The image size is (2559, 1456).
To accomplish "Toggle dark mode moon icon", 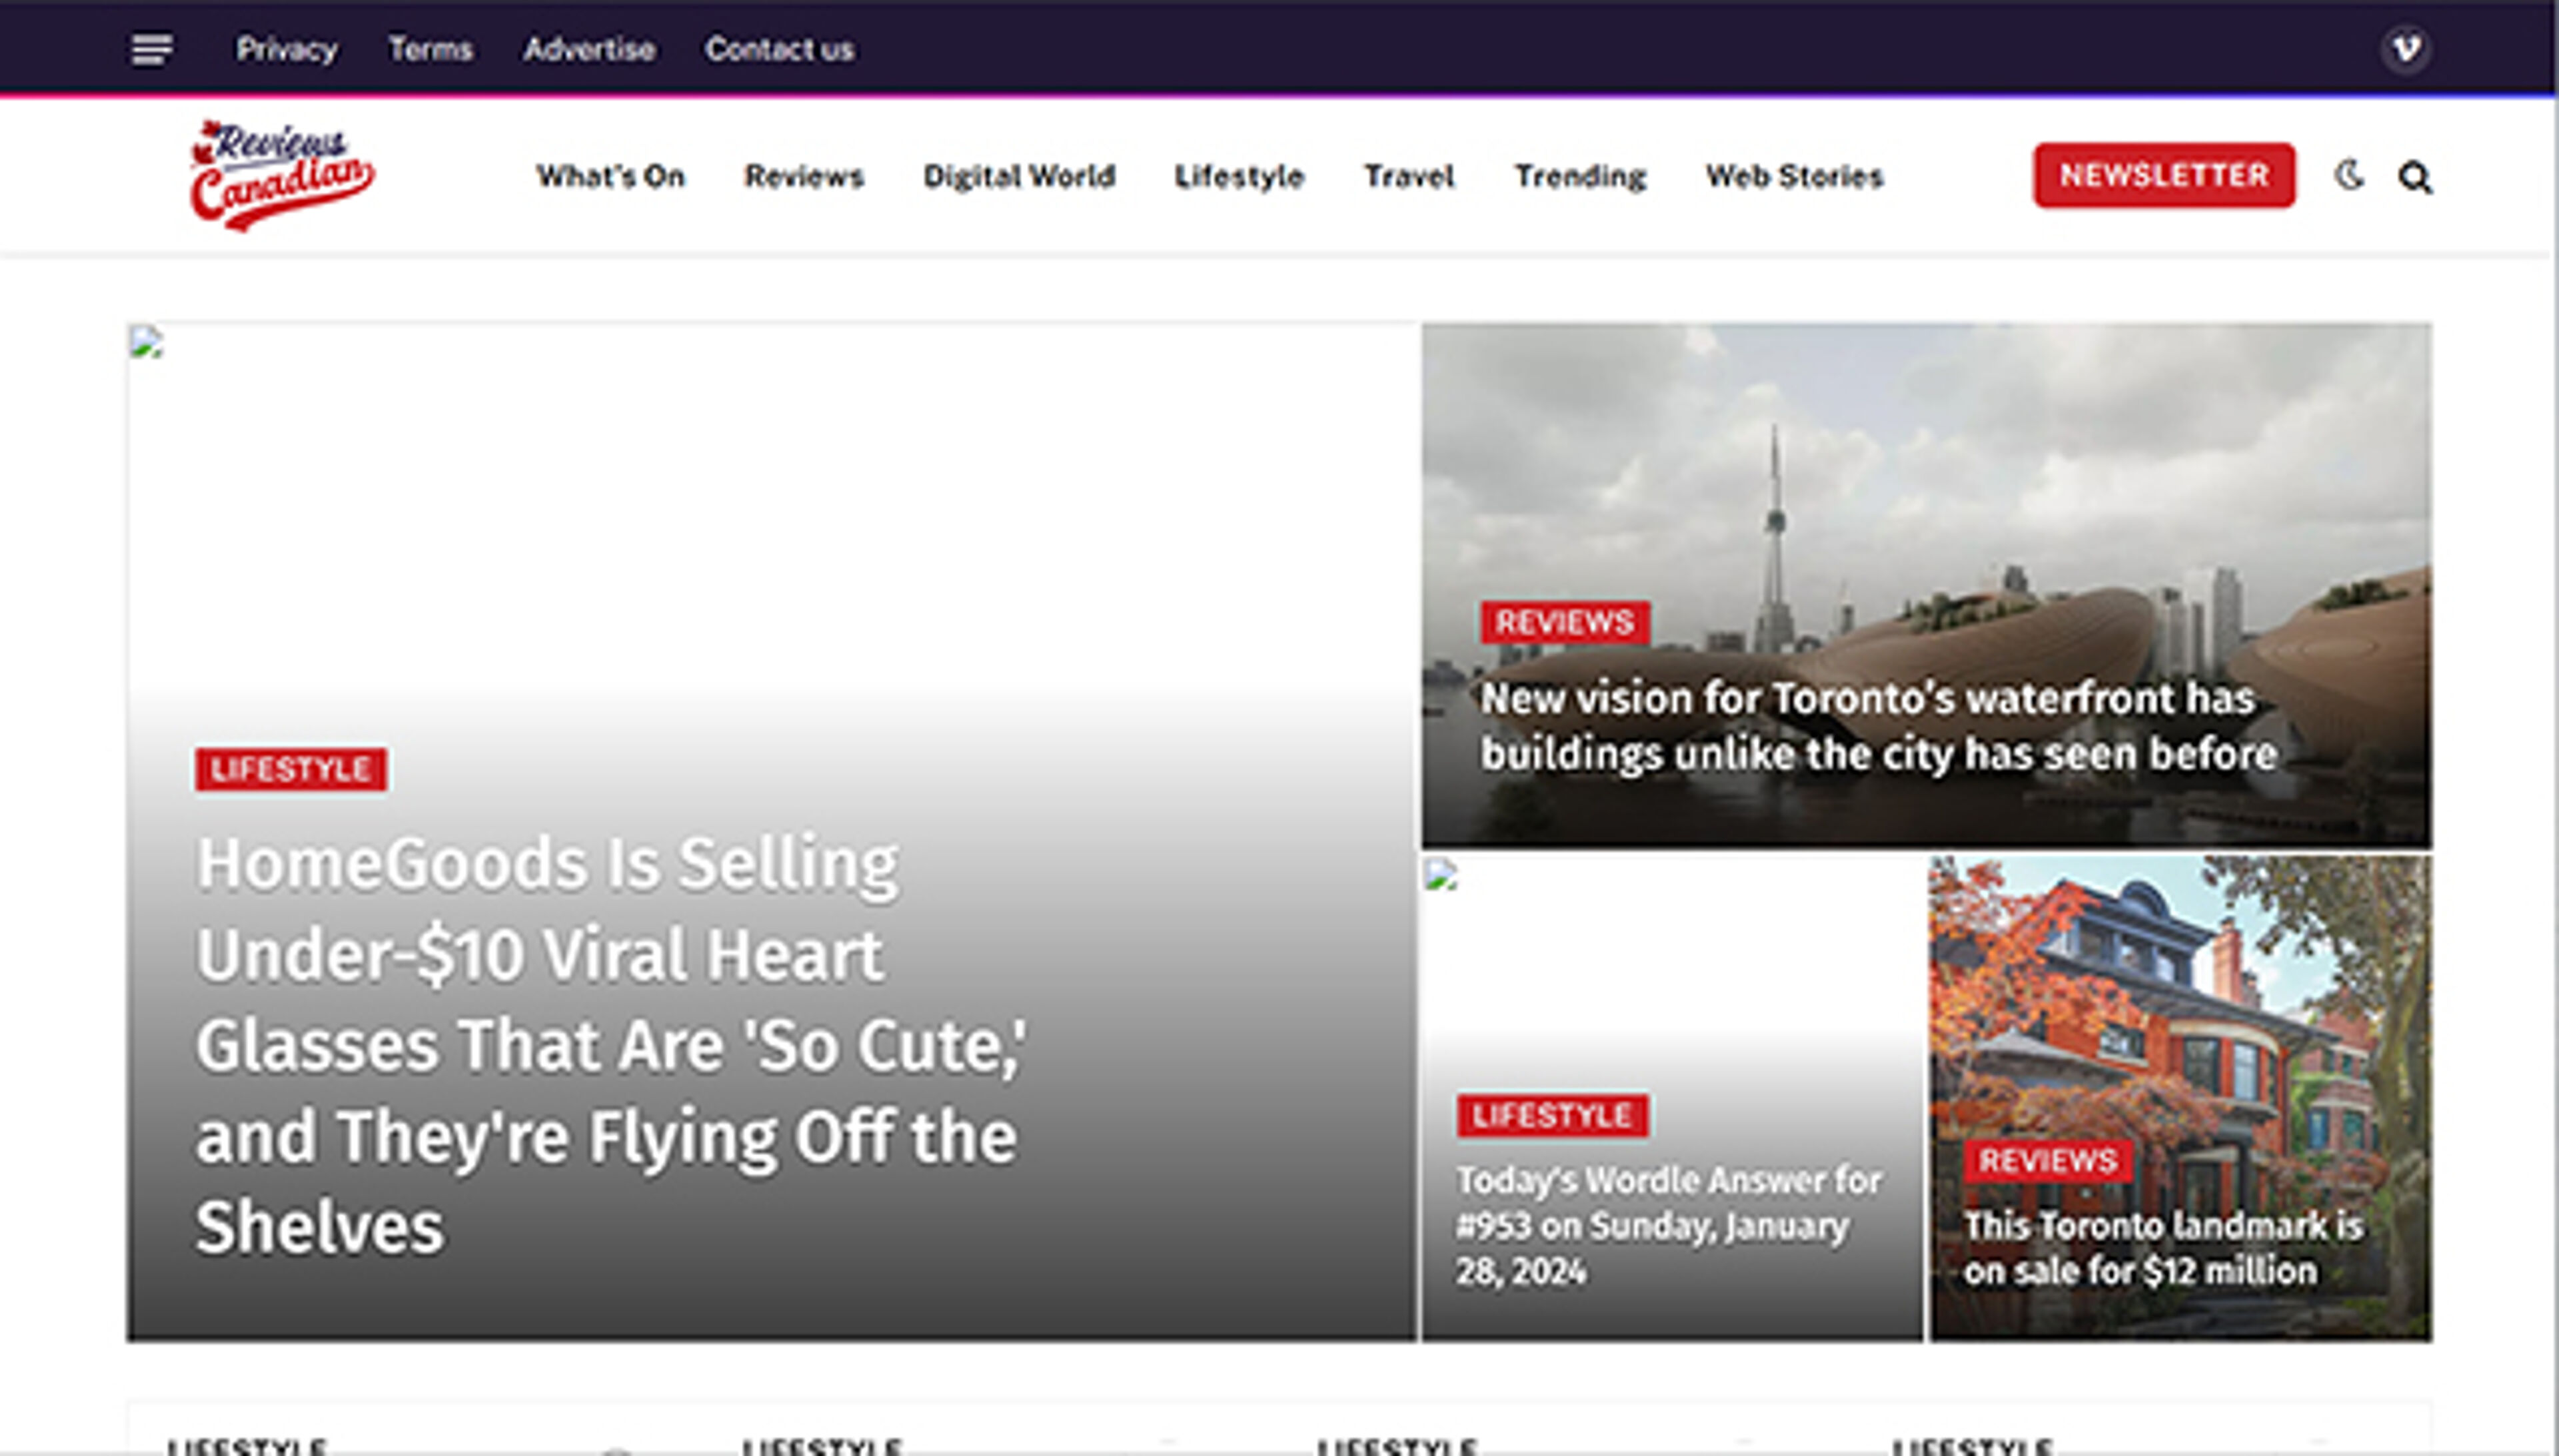I will point(2349,176).
